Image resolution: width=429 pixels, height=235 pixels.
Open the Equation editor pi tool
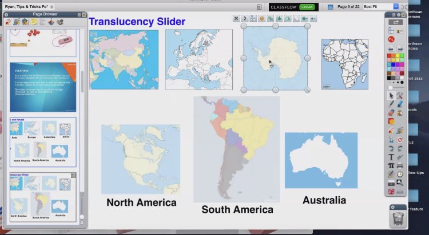391,165
